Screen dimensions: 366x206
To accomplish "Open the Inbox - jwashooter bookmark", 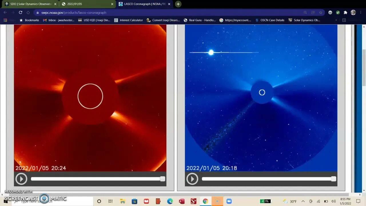I will coord(59,20).
